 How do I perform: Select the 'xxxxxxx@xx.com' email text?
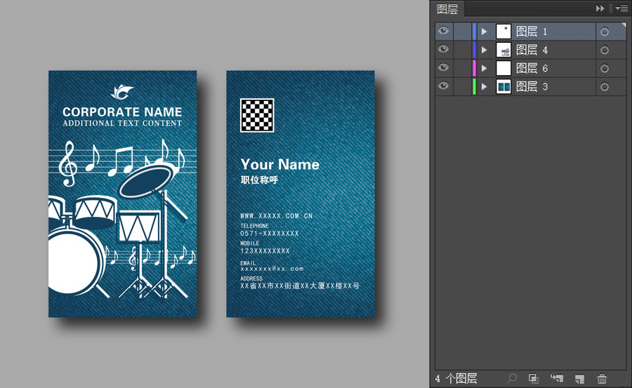tap(272, 269)
